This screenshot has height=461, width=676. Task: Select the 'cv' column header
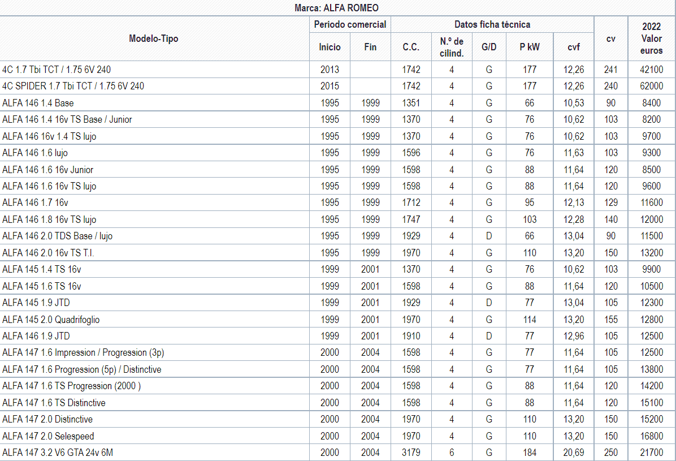[x=611, y=39]
